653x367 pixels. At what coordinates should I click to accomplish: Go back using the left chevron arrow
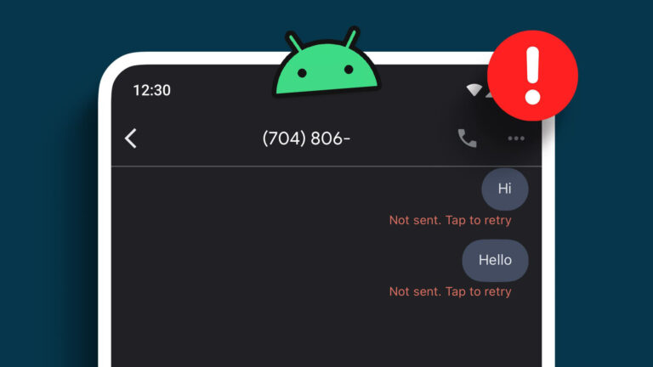(131, 138)
